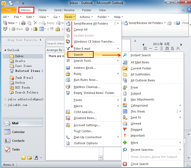Click the Shortcuts icon at navigation bottom
Screen dimensions: 191x168
pos(36,158)
